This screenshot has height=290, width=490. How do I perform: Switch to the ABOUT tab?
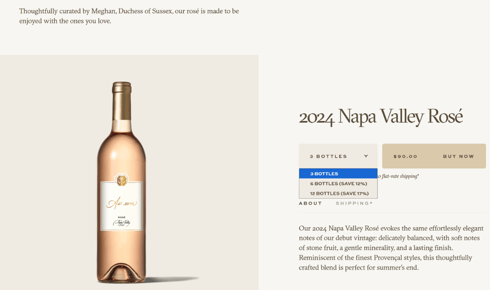(x=310, y=203)
